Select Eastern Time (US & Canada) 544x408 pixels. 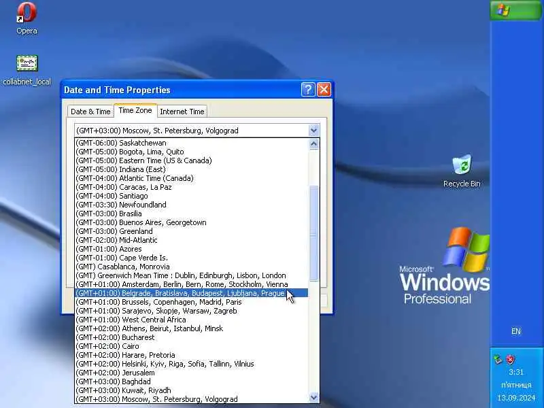pos(192,160)
